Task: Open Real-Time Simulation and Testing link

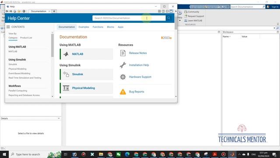Action: [25, 78]
